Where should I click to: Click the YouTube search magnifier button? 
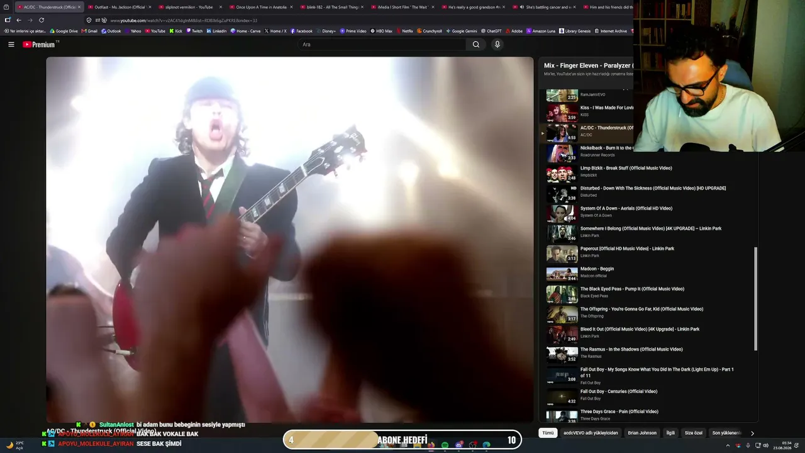(x=476, y=45)
